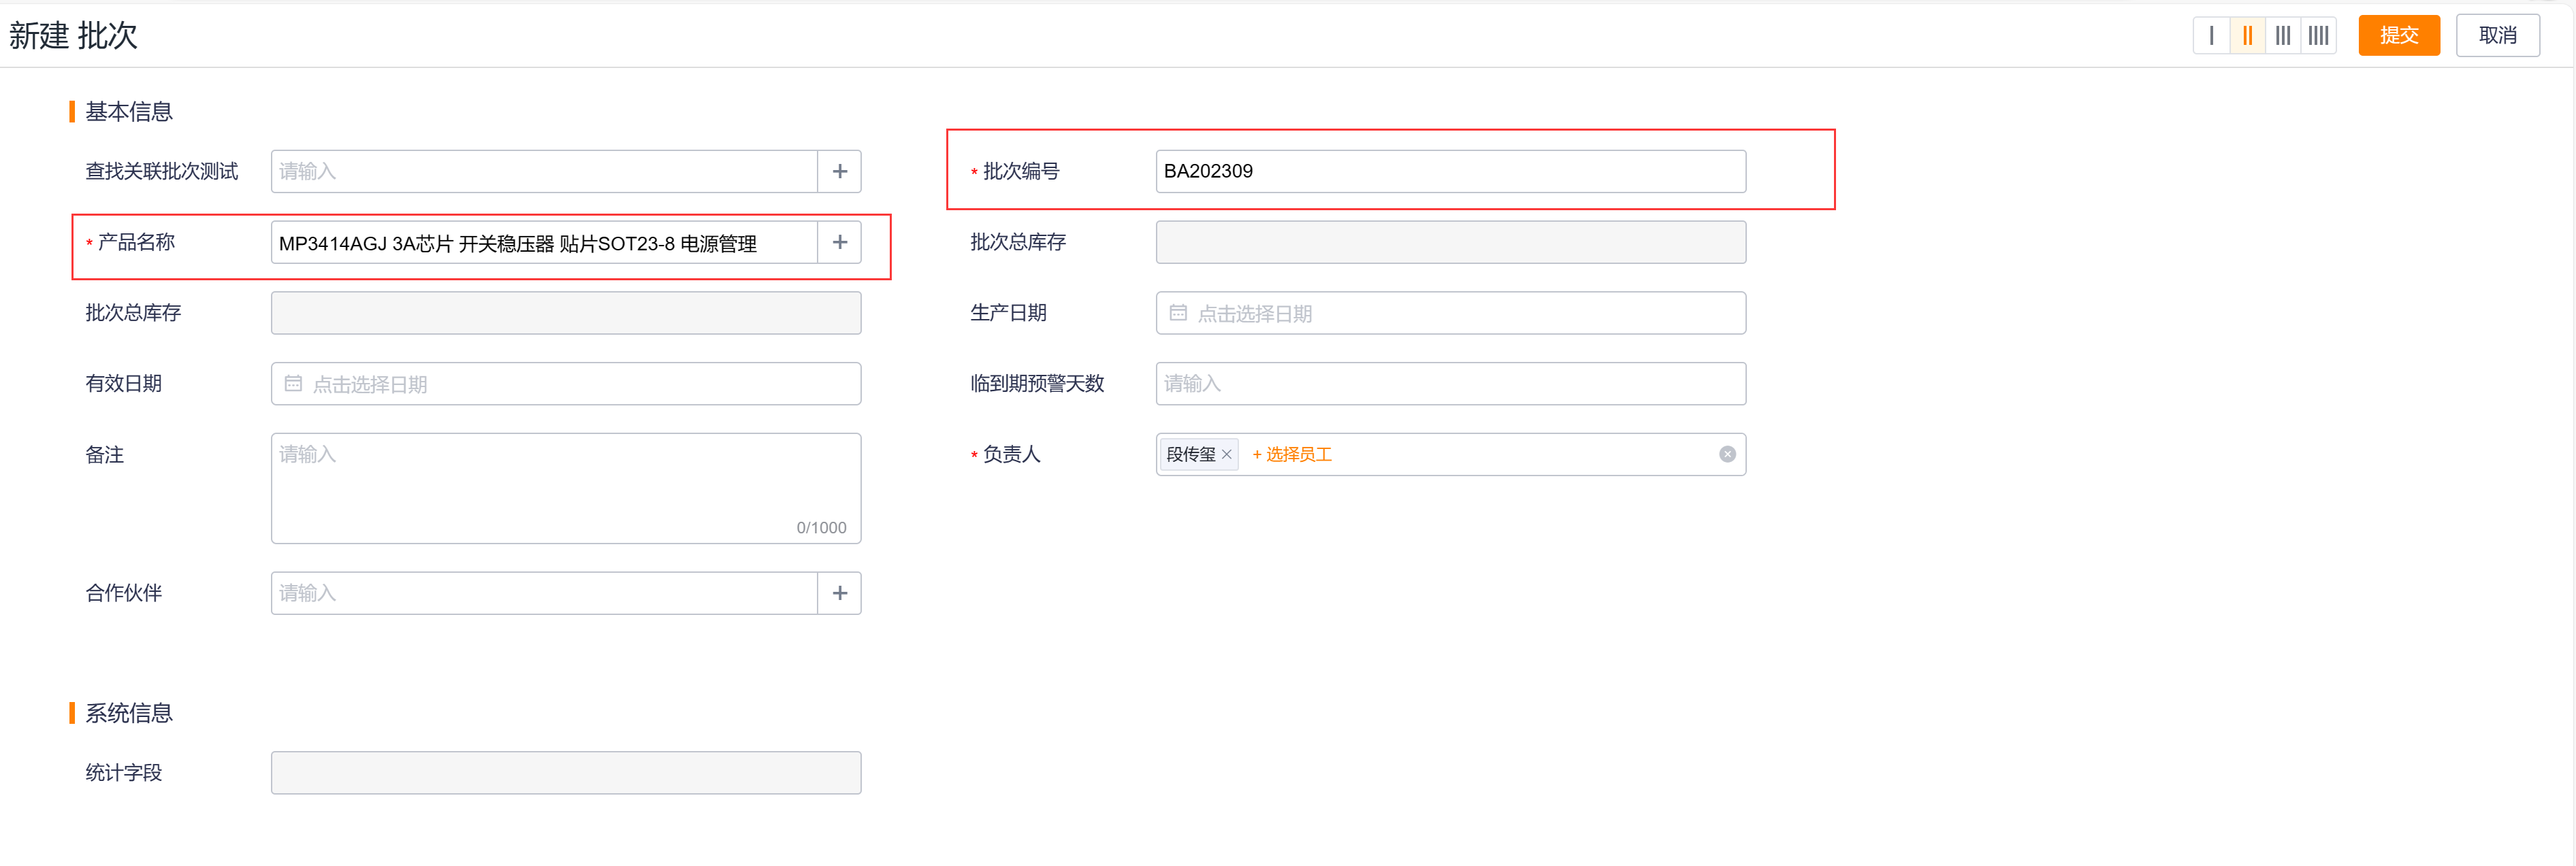
Task: Click plus icon beside 查找关联批次测试 field
Action: [840, 172]
